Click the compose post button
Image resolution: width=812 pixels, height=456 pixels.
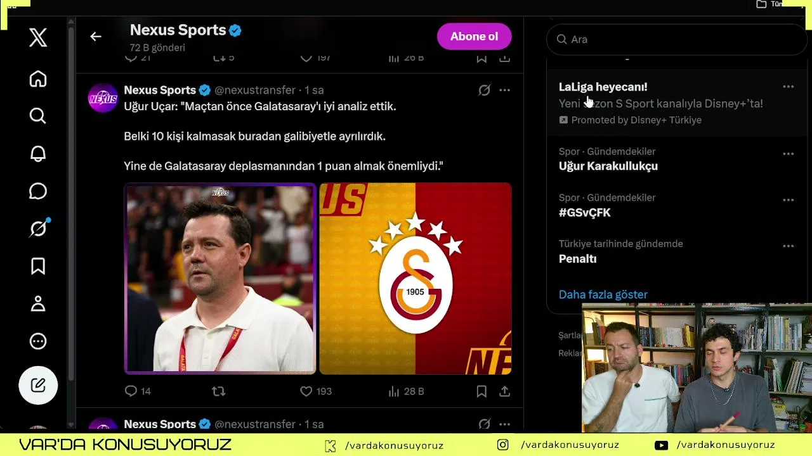[x=38, y=385]
